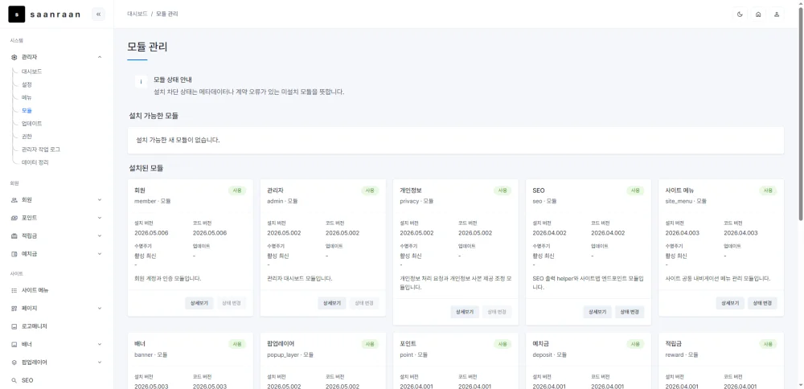This screenshot has width=804, height=389.
Task: Click the saanraan logo square
Action: tap(16, 14)
